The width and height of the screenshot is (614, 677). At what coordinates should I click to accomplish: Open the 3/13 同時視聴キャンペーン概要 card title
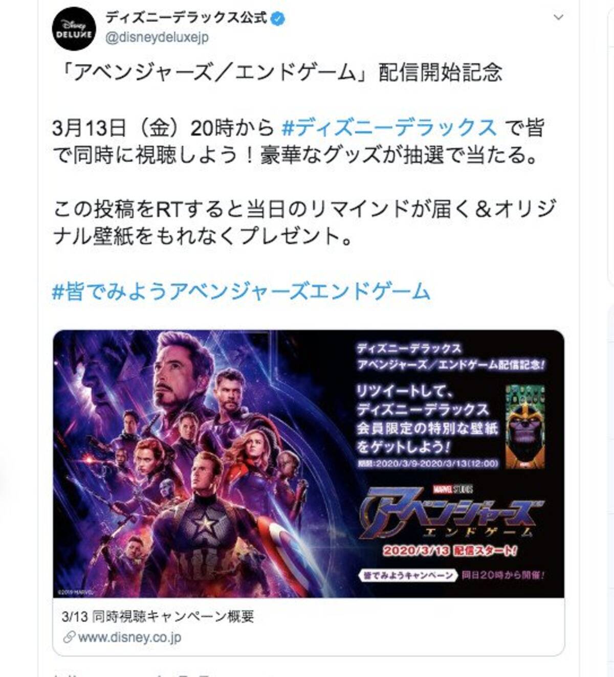coord(158,616)
